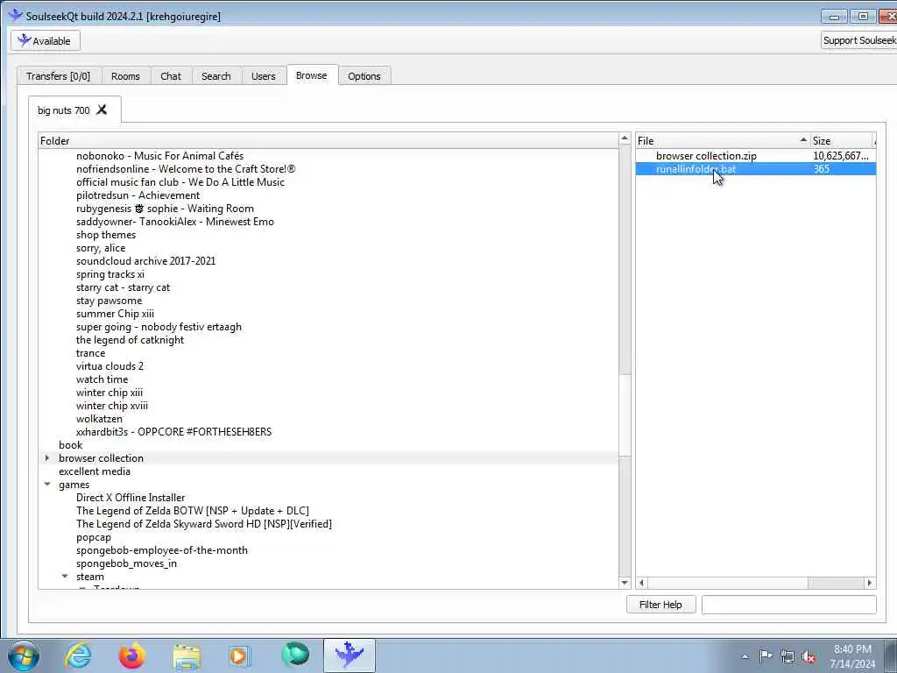Screen dimensions: 897x673
Task: Click the Filter Help button
Action: [x=660, y=605]
